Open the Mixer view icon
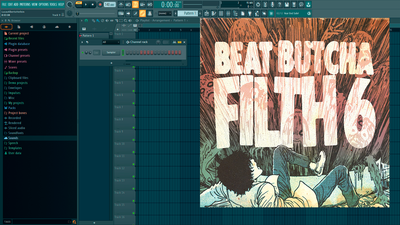Viewport: 400px width, 225px height. (x=228, y=13)
